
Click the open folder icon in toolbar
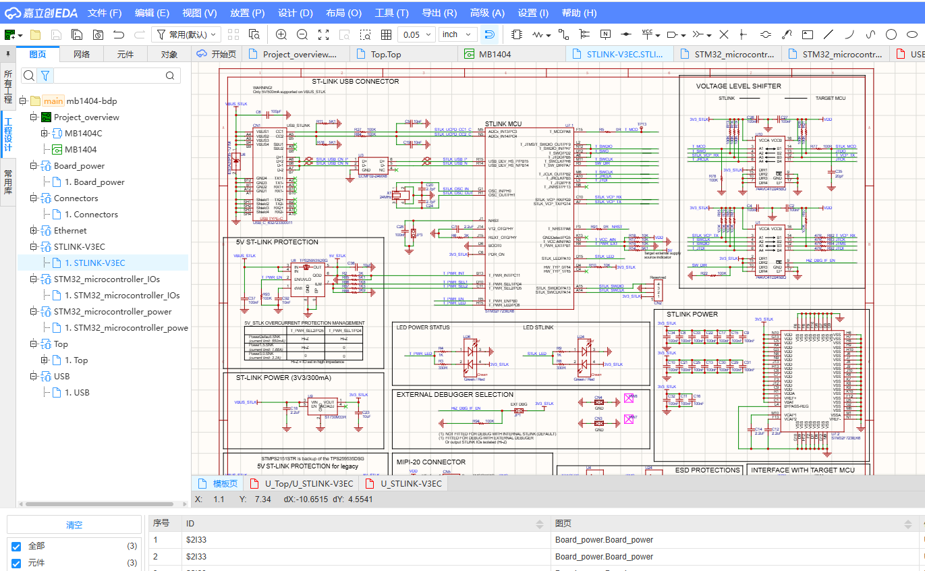coord(35,34)
